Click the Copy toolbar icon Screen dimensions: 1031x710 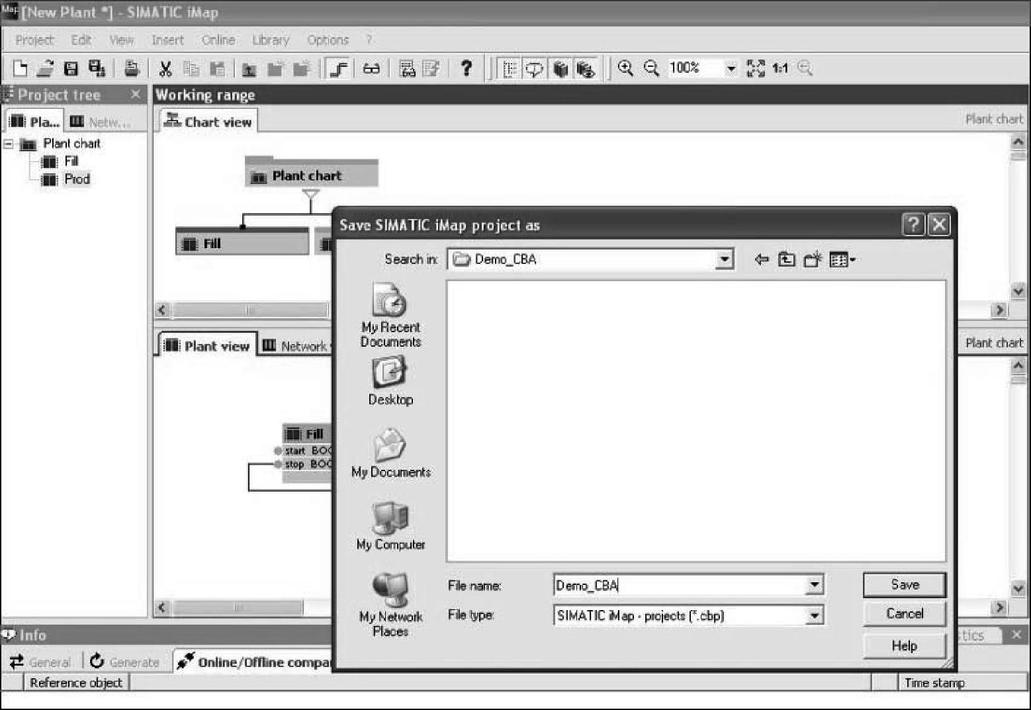(191, 68)
